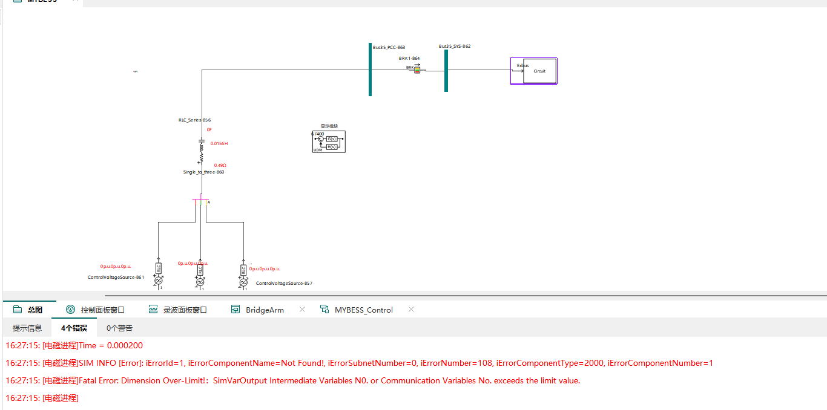Select the Bus35_SYS-862 busbar
The height and width of the screenshot is (410, 827).
point(446,71)
